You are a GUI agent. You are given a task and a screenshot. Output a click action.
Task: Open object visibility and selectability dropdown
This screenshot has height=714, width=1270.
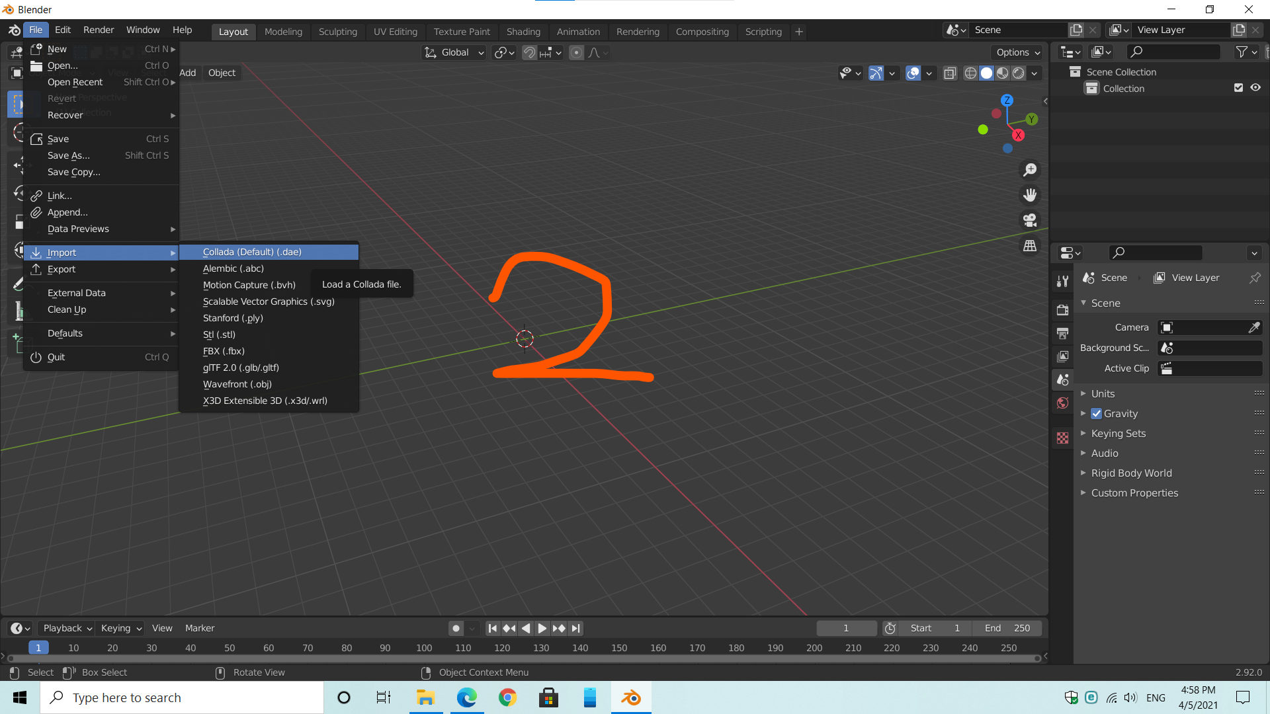851,73
